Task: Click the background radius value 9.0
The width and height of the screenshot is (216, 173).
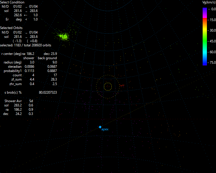Action: pyautogui.click(x=54, y=62)
